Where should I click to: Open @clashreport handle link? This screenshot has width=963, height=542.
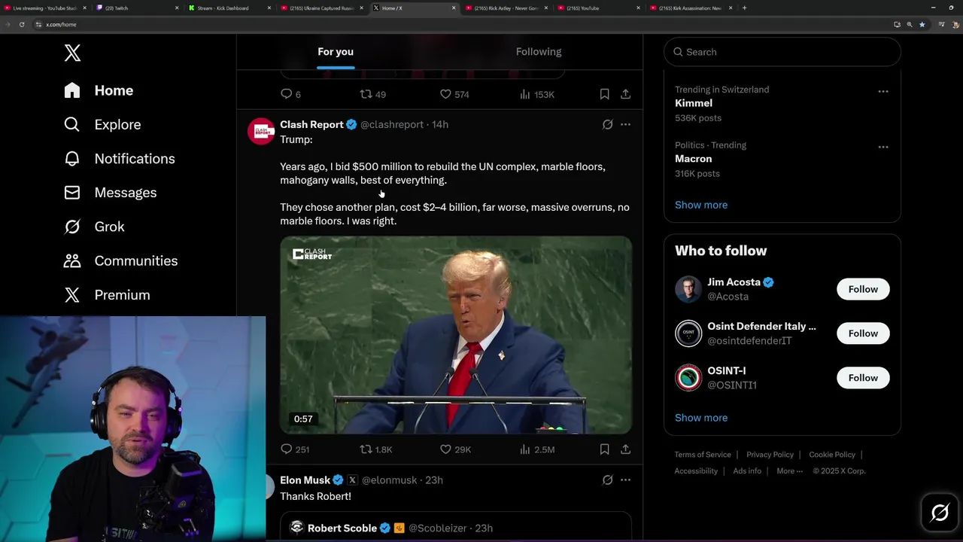point(392,124)
